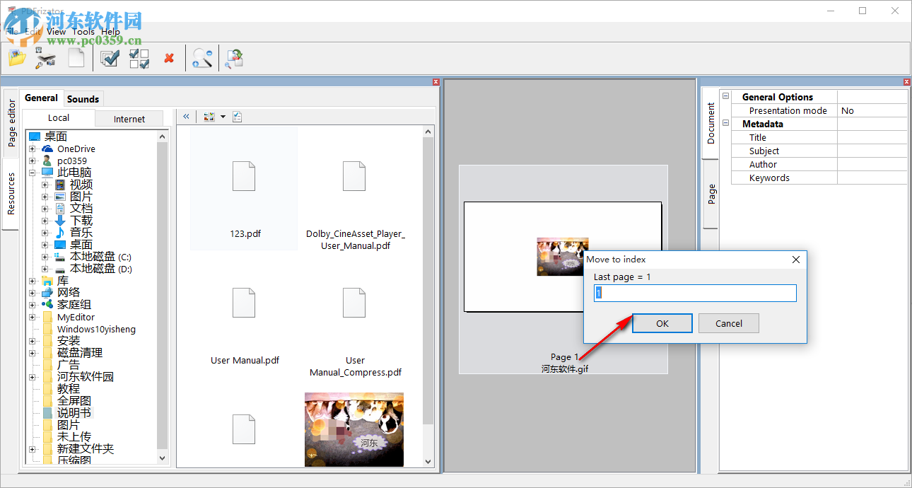
Task: Collapse the Metadata section
Action: coord(725,124)
